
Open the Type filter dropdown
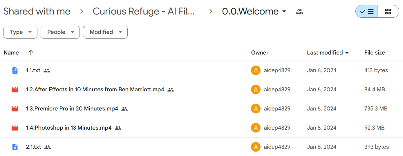20,32
